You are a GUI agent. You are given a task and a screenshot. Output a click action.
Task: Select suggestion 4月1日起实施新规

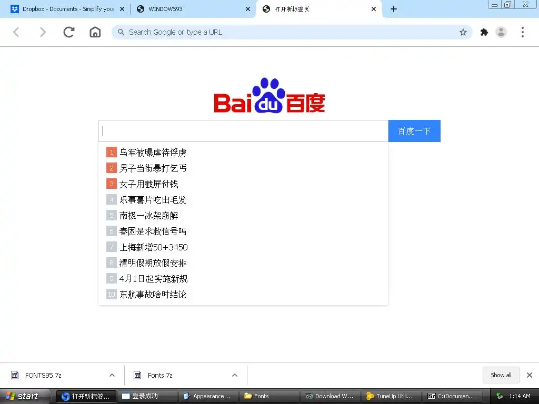point(153,279)
